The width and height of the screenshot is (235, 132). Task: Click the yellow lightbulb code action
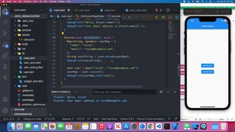[63, 33]
